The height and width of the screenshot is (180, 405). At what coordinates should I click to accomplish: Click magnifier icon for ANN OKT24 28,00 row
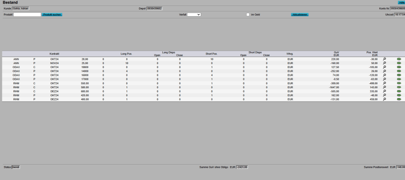coord(384,59)
